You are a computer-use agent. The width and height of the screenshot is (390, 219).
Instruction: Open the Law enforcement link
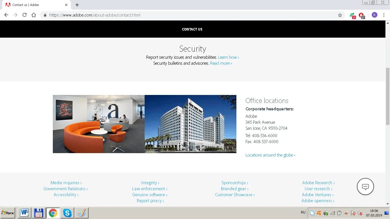150,189
